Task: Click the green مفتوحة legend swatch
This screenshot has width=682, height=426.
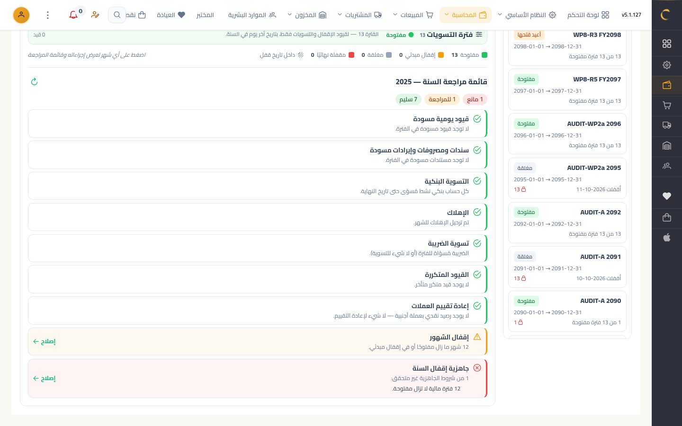Action: 485,55
